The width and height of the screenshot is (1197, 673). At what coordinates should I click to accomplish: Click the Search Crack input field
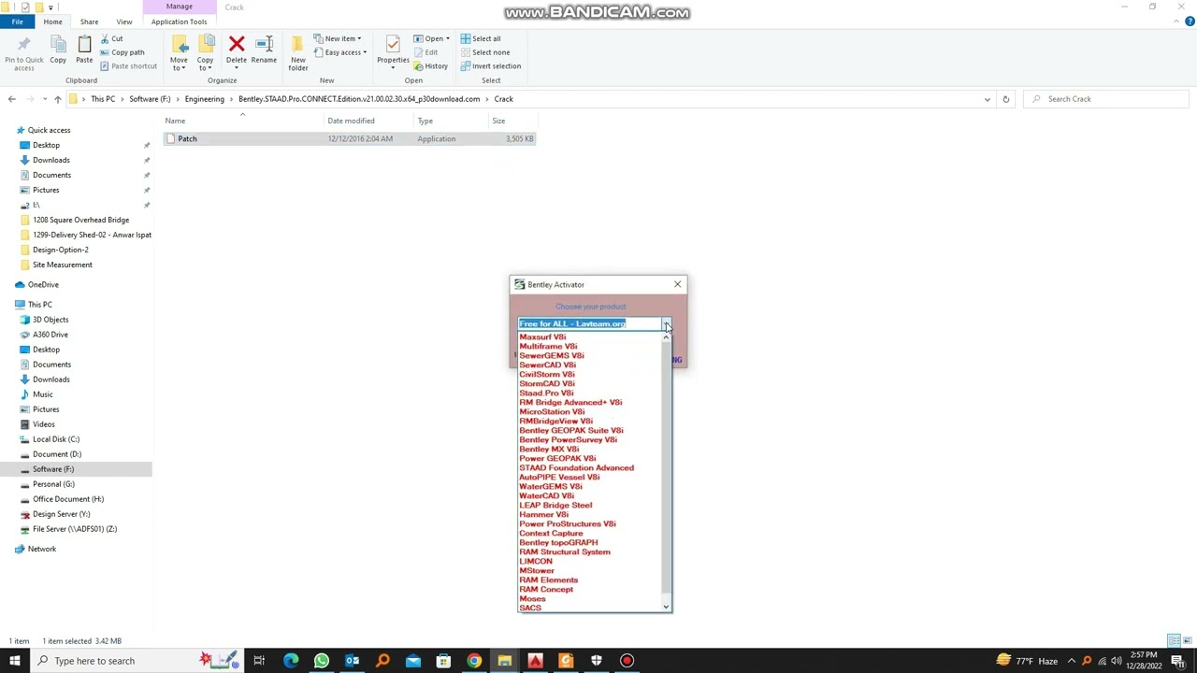(1107, 99)
